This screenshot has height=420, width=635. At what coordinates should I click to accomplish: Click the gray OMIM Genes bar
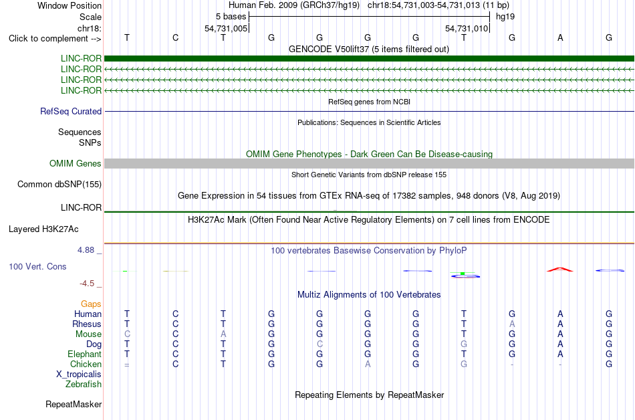(x=369, y=164)
